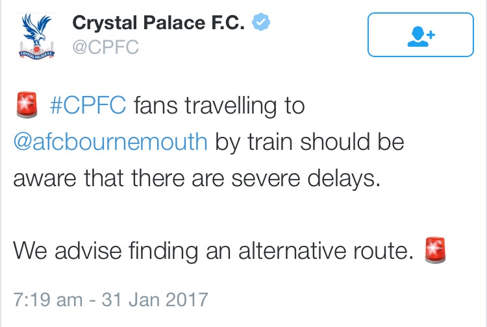This screenshot has width=487, height=327.
Task: Click the blue verified badge
Action: coord(261,23)
